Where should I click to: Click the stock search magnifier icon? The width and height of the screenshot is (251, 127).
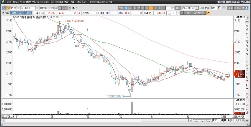pos(56,8)
